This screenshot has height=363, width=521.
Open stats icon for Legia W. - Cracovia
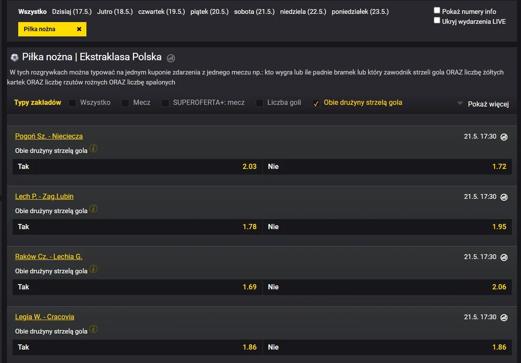coord(504,318)
